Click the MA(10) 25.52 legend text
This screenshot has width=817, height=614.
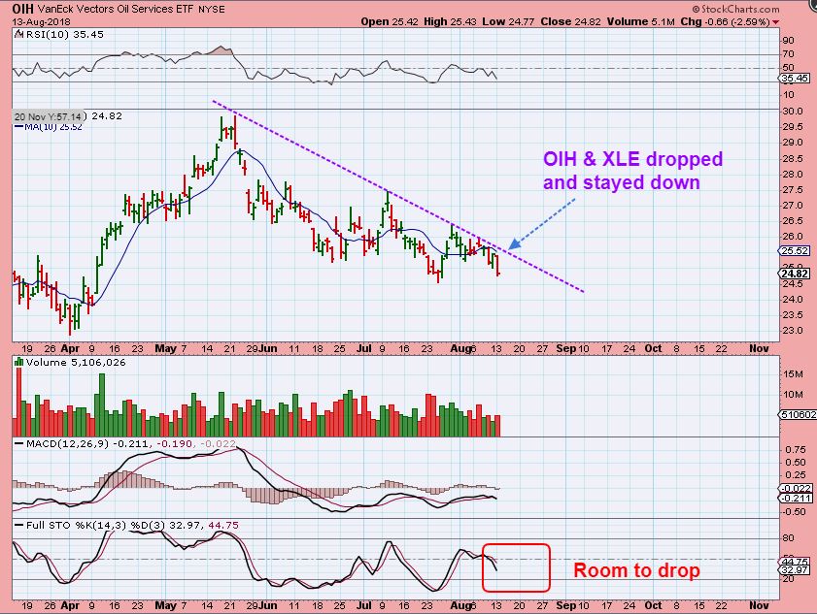53,126
